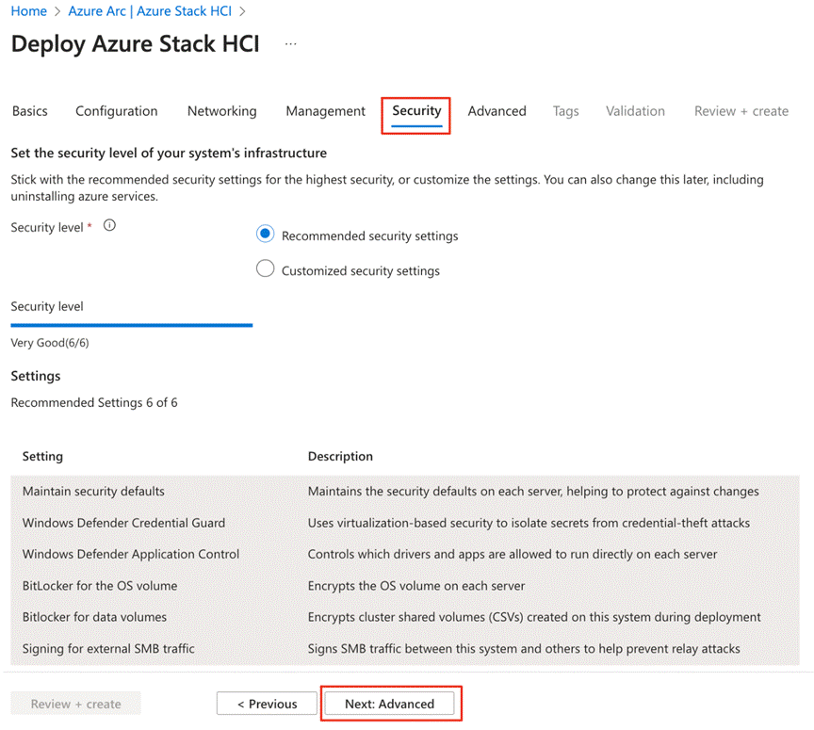Switch to the Basics tab
This screenshot has width=814, height=730.
pyautogui.click(x=30, y=111)
